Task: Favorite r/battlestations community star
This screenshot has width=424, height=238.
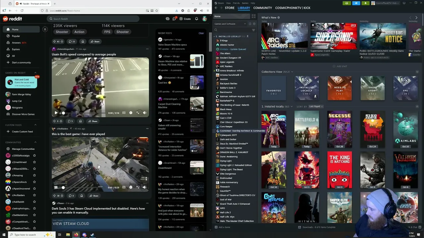Action: 34,215
